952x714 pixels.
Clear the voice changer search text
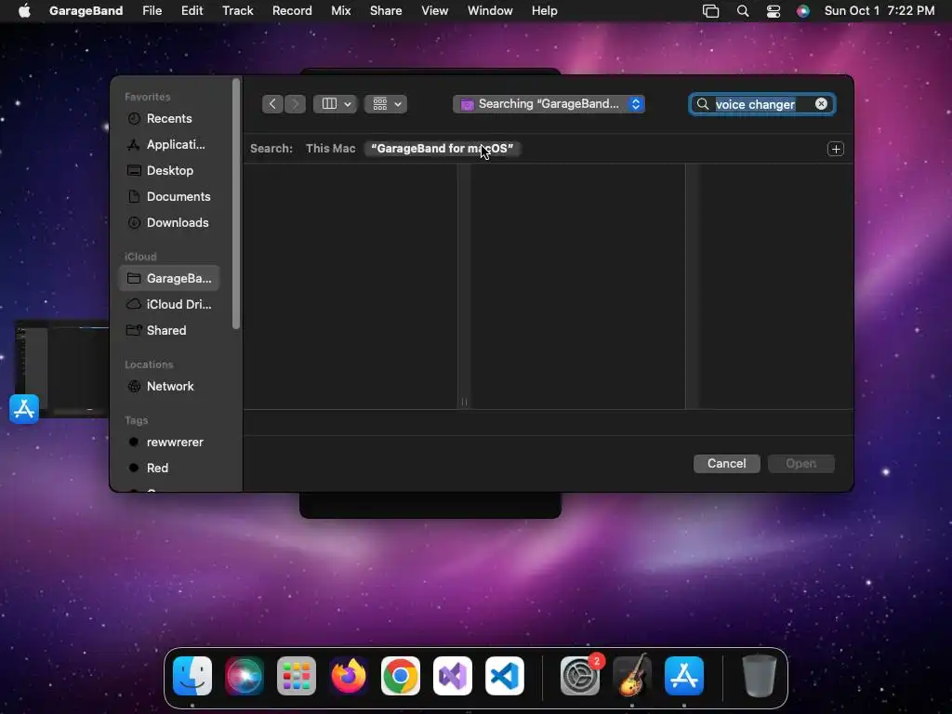pos(821,104)
